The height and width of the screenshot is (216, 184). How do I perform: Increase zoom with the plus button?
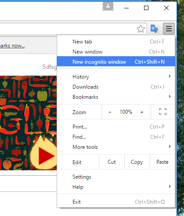pyautogui.click(x=142, y=112)
